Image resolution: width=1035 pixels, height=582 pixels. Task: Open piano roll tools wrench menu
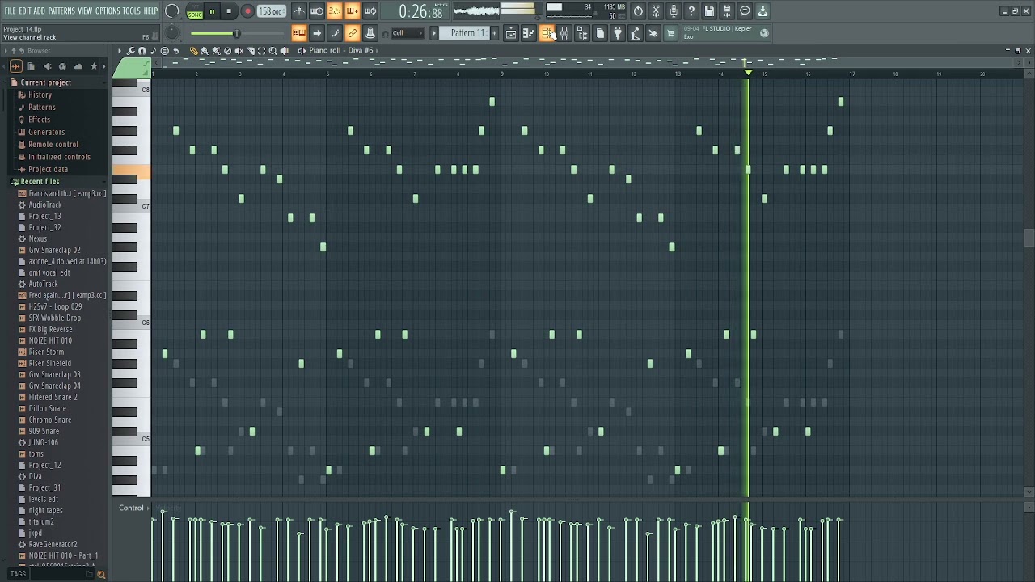click(x=131, y=51)
